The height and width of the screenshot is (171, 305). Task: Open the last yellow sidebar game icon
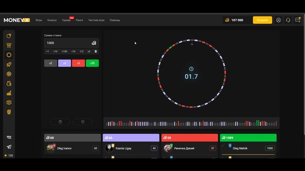click(x=9, y=112)
